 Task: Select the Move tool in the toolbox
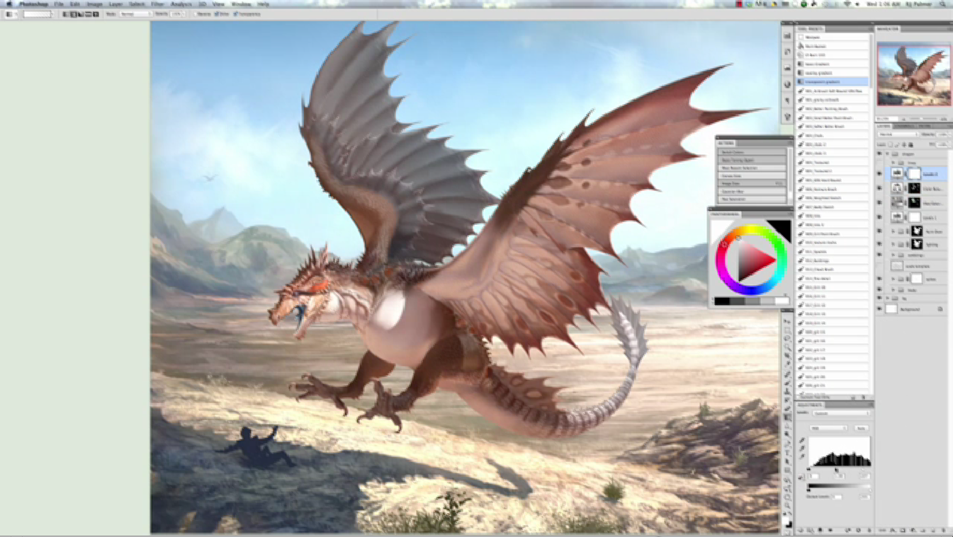[x=788, y=322]
